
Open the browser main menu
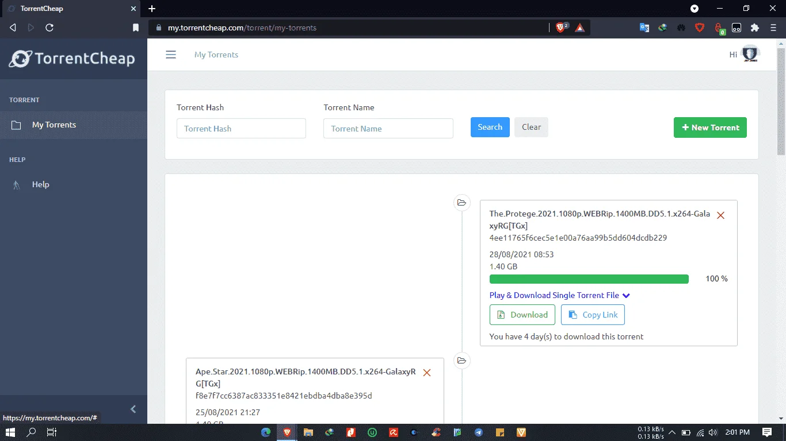(773, 28)
